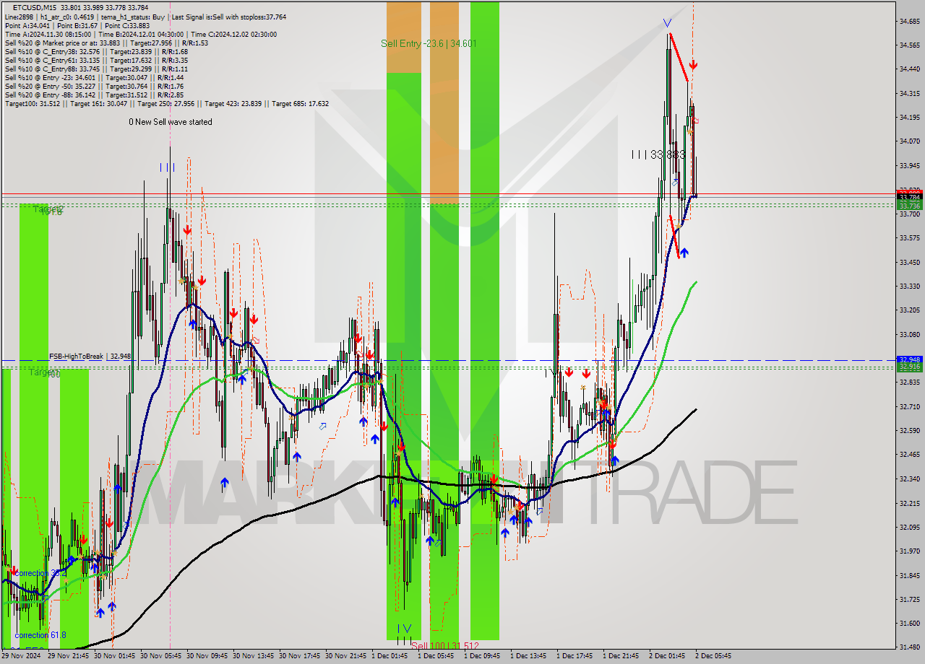
Task: Click the '30 Nov 05:45' time axis label
Action: coord(162,656)
